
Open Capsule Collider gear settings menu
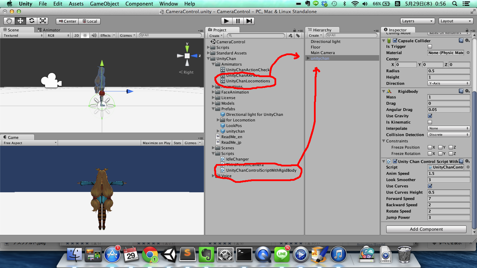[x=467, y=41]
